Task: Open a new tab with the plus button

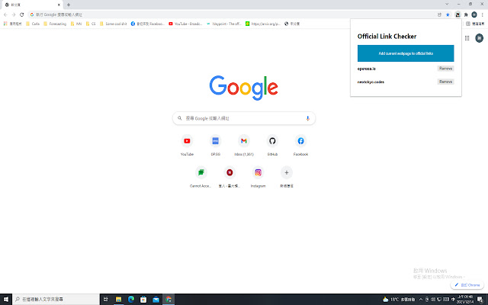Action: pos(69,5)
